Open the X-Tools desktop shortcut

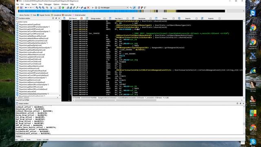(253, 56)
